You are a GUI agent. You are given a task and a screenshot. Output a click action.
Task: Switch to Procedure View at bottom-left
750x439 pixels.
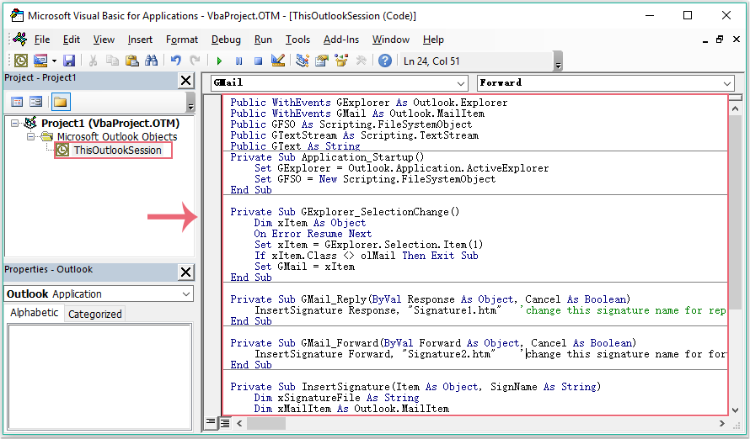[x=211, y=422]
